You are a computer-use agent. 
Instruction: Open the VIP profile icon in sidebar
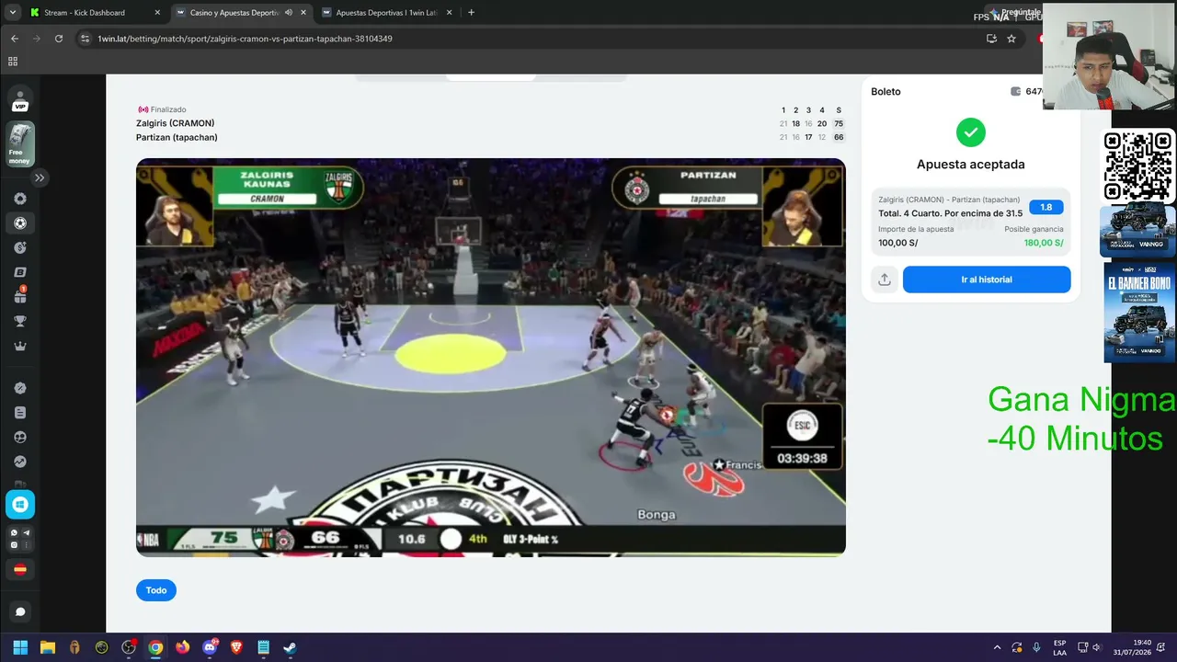click(20, 100)
